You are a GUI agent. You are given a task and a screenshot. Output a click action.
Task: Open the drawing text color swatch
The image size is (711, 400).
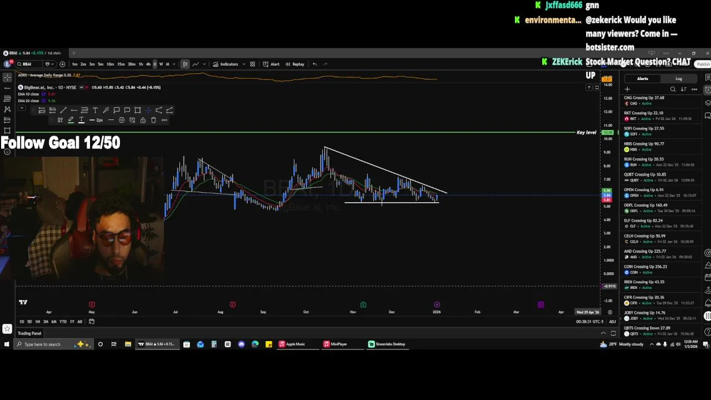click(81, 120)
